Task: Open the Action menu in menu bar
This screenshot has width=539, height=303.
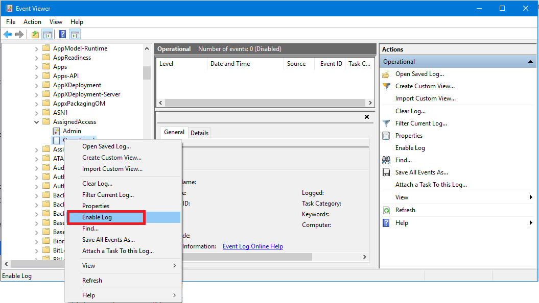Action: [x=32, y=22]
